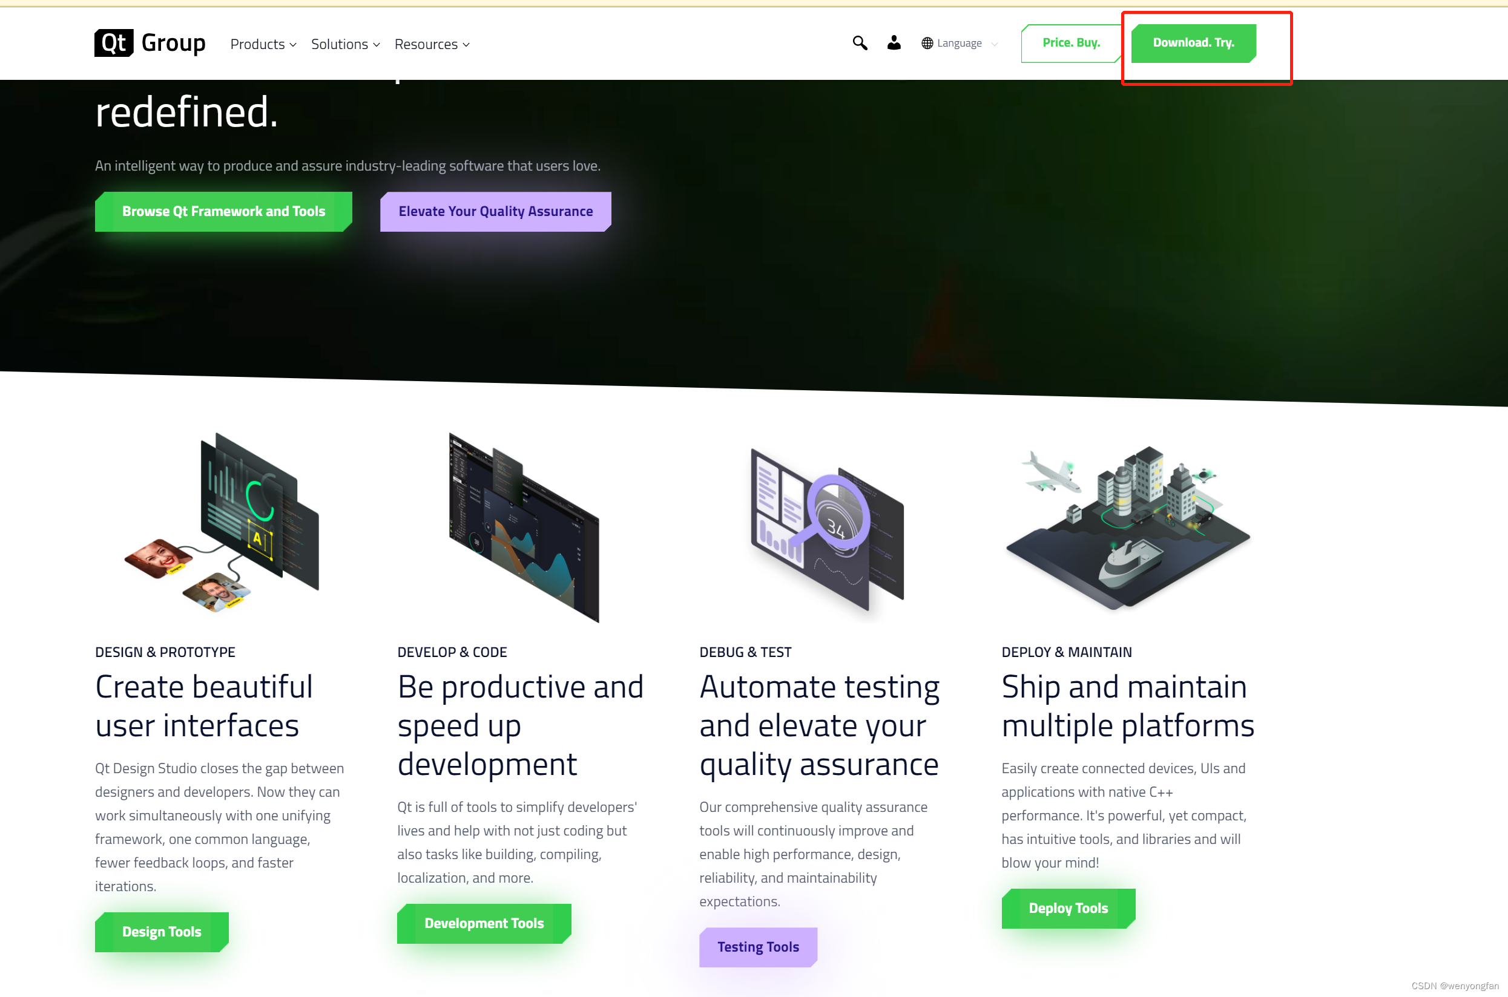
Task: Click the language globe icon
Action: [x=927, y=42]
